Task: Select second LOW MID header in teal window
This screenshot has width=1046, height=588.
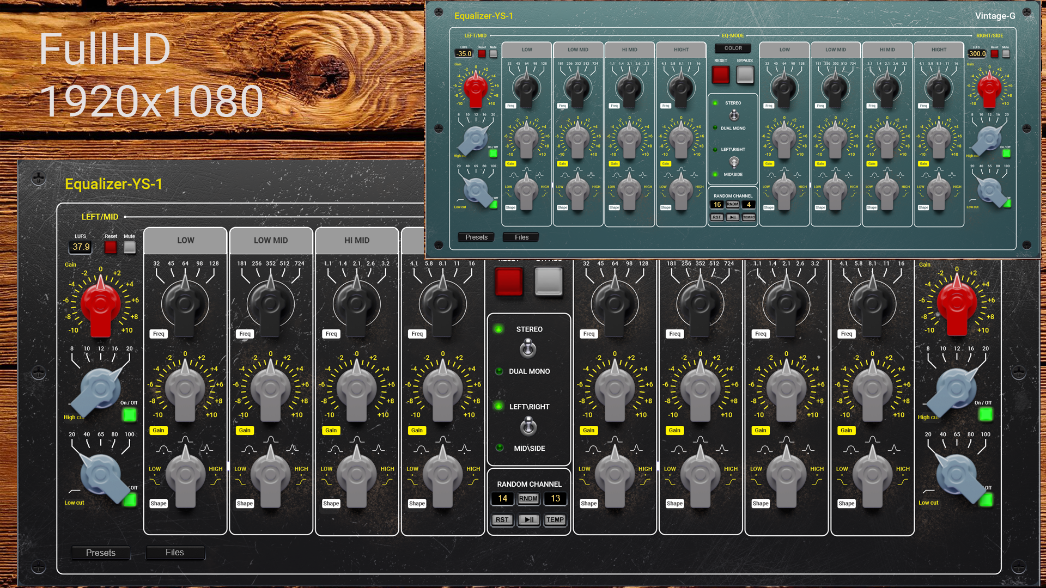Action: coord(836,50)
